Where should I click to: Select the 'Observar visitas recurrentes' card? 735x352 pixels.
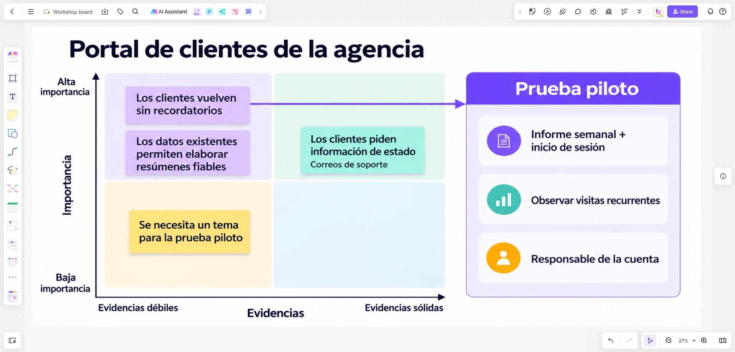tap(573, 200)
